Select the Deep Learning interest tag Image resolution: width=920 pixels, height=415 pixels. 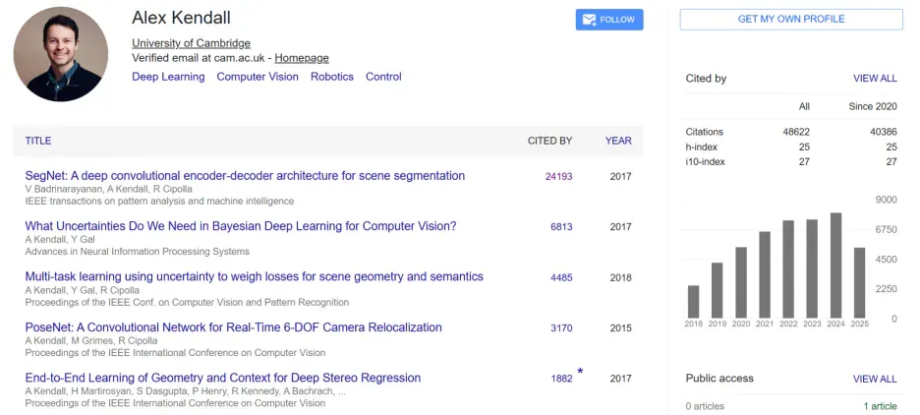[168, 77]
